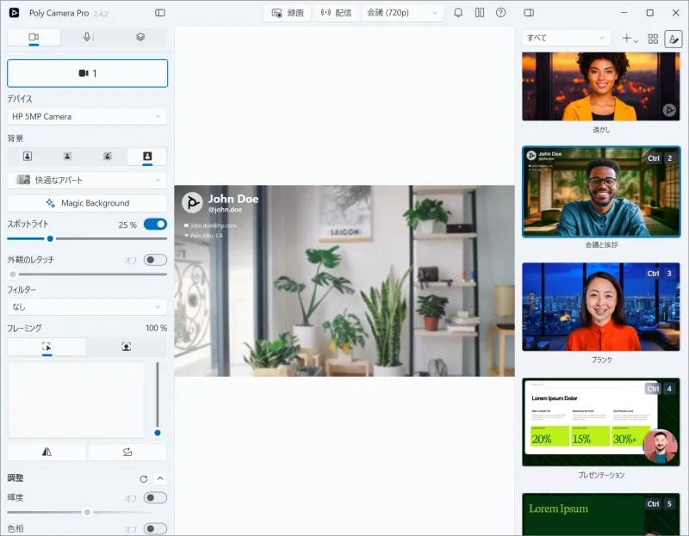
Task: Select the Lorem Ipsum scene thumbnail
Action: point(600,514)
